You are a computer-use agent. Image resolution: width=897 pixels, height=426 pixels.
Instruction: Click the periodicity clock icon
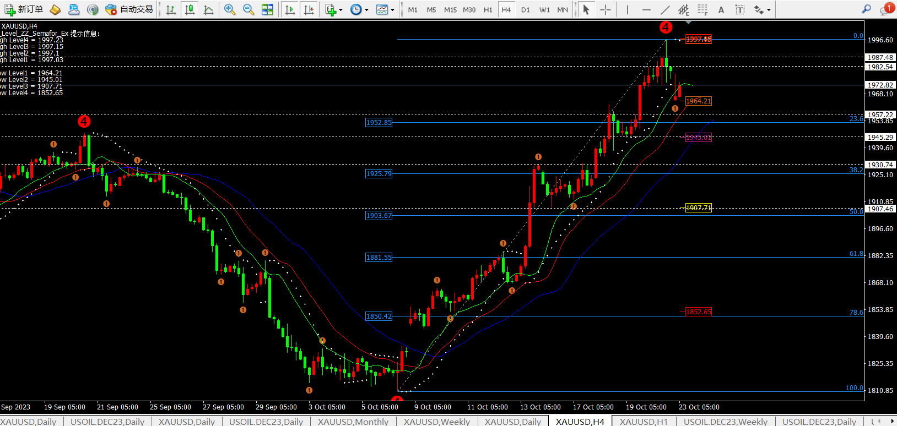pos(356,9)
